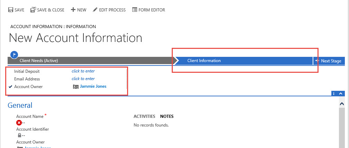Open Form Editor via its icon
The height and width of the screenshot is (148, 349).
[x=134, y=10]
